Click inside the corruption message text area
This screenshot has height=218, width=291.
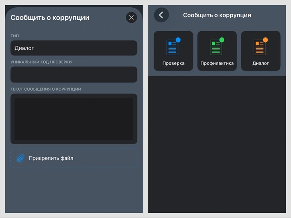[x=74, y=119]
